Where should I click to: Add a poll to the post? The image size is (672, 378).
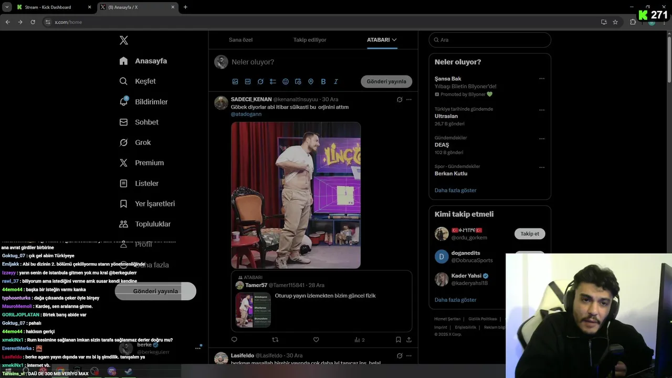[x=273, y=81]
